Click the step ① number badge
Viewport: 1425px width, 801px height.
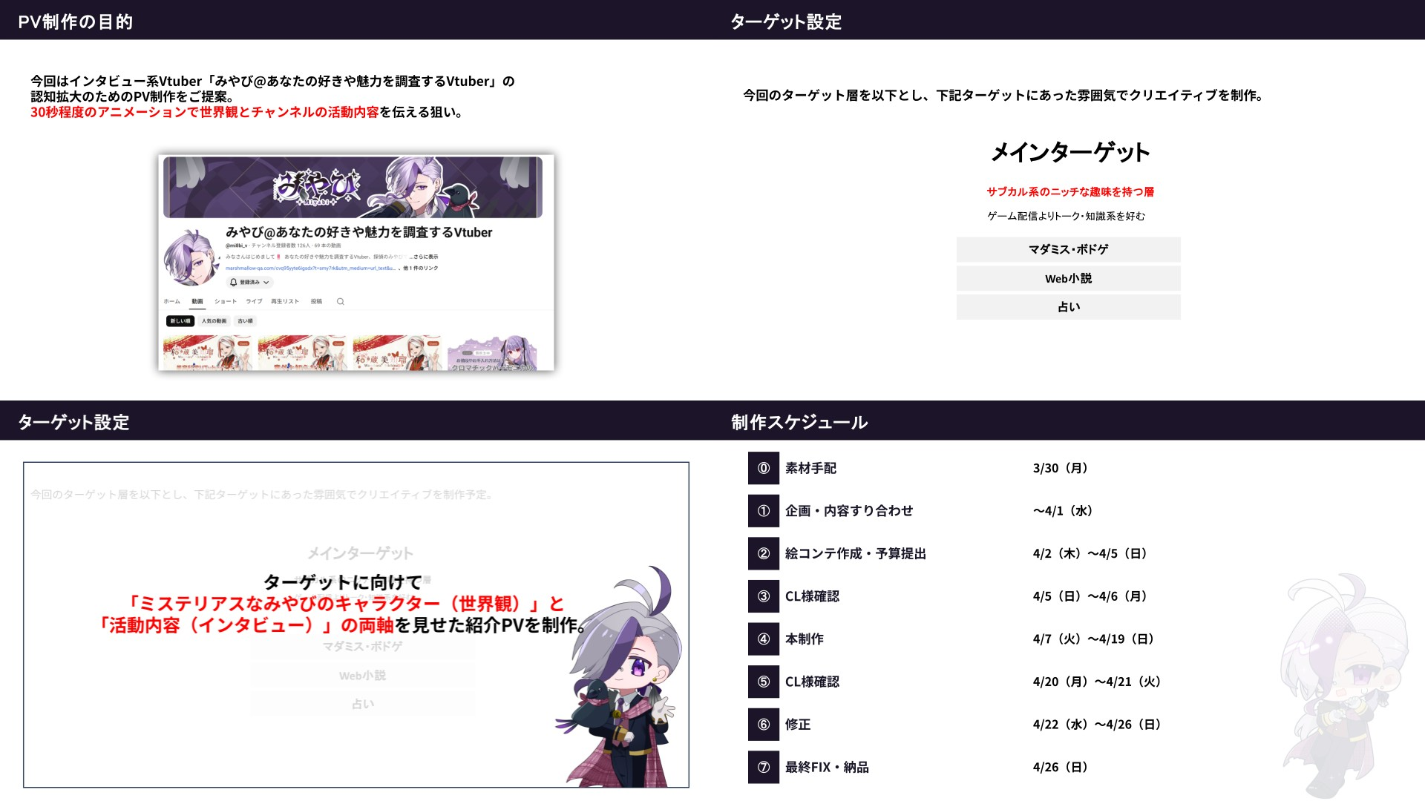(x=764, y=511)
